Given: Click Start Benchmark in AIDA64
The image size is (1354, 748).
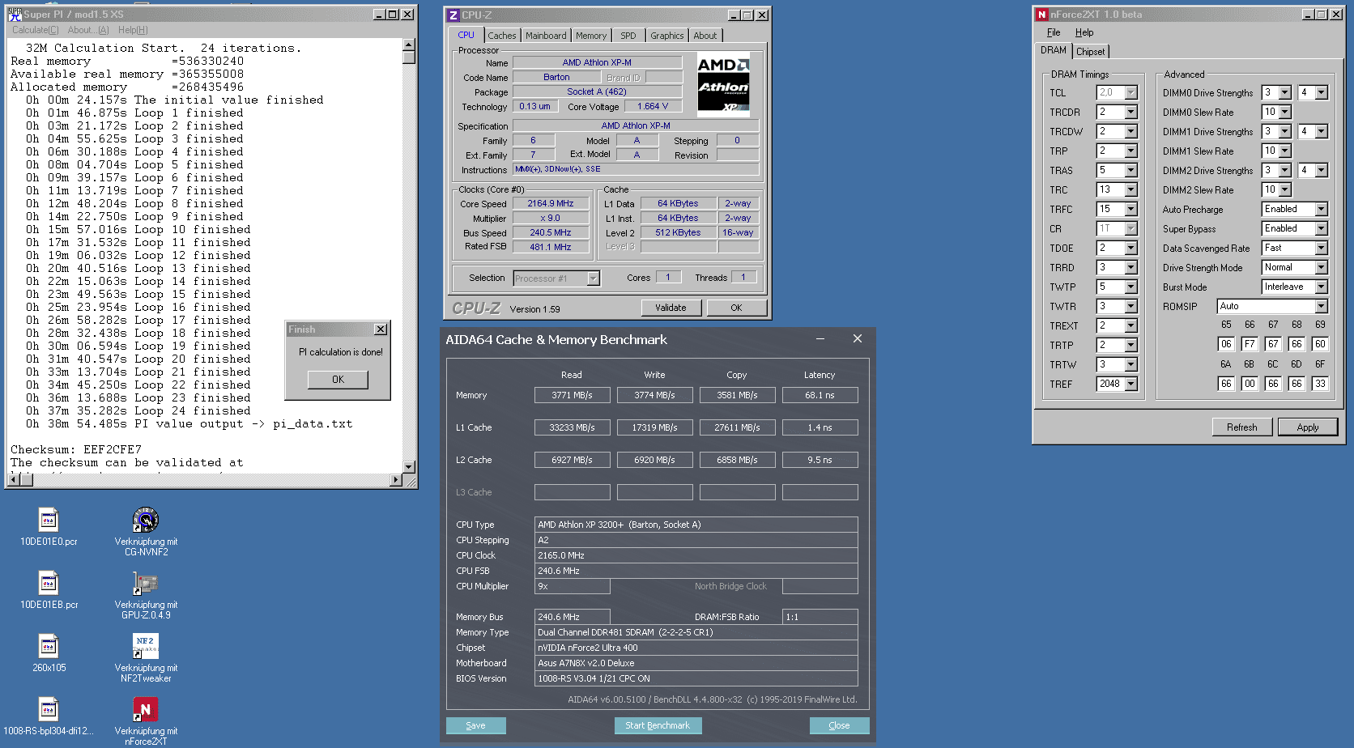Looking at the screenshot, I should click(x=658, y=725).
